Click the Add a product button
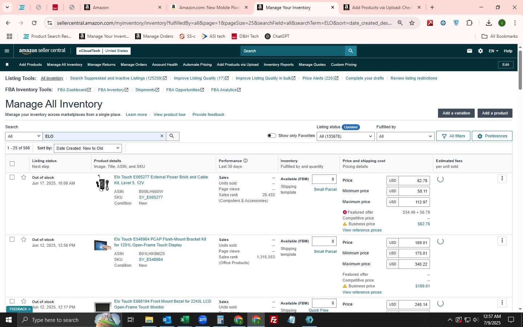 (x=495, y=113)
